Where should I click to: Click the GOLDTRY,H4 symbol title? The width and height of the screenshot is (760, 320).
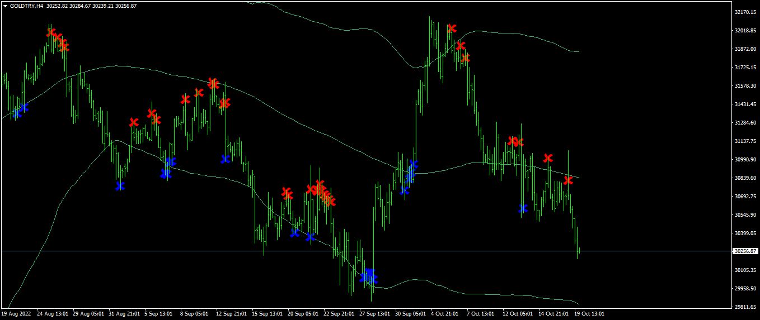pyautogui.click(x=26, y=6)
